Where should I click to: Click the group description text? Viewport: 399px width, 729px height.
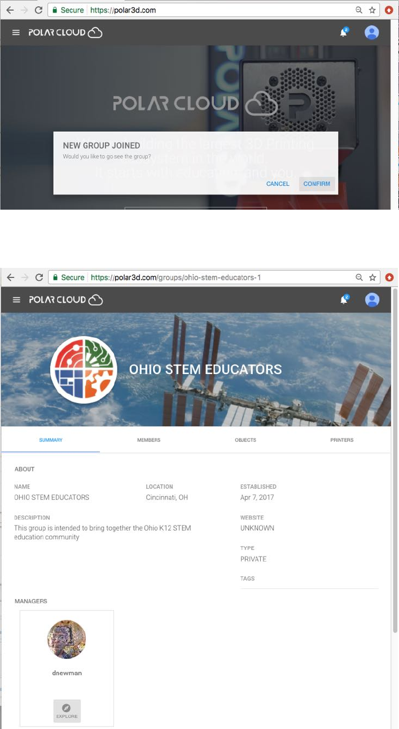[103, 533]
